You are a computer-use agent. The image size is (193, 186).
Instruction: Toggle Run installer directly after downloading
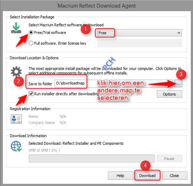click(x=31, y=94)
